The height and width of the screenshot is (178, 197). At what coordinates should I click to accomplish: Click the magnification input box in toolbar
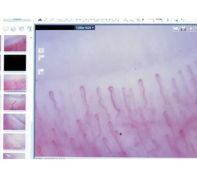[190, 20]
